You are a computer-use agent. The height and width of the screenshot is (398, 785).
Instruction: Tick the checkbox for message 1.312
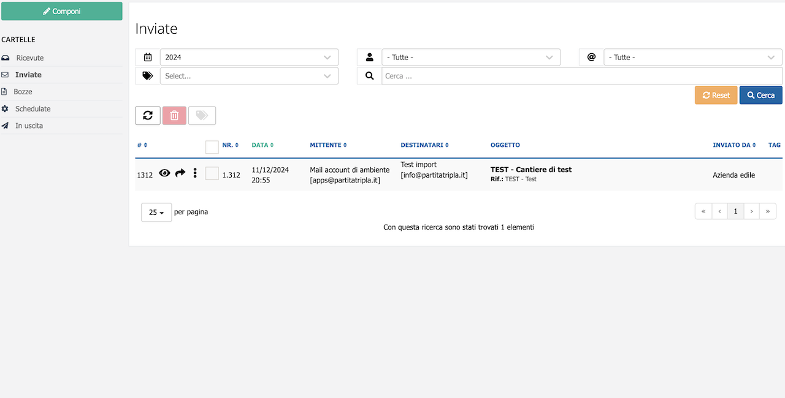pyautogui.click(x=212, y=174)
